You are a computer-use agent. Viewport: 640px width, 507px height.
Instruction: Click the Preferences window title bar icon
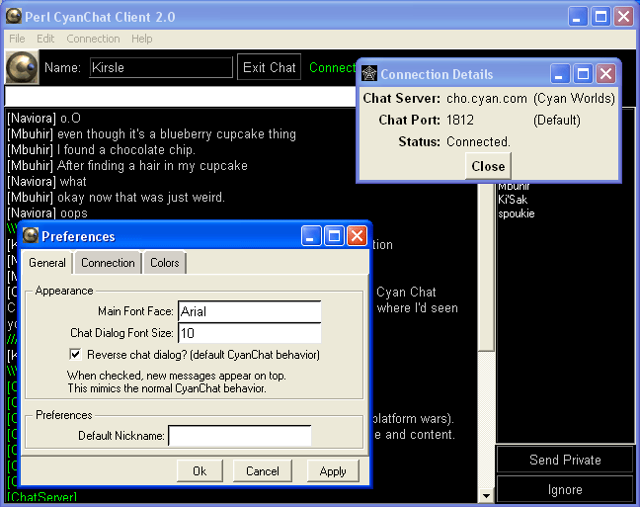point(31,236)
